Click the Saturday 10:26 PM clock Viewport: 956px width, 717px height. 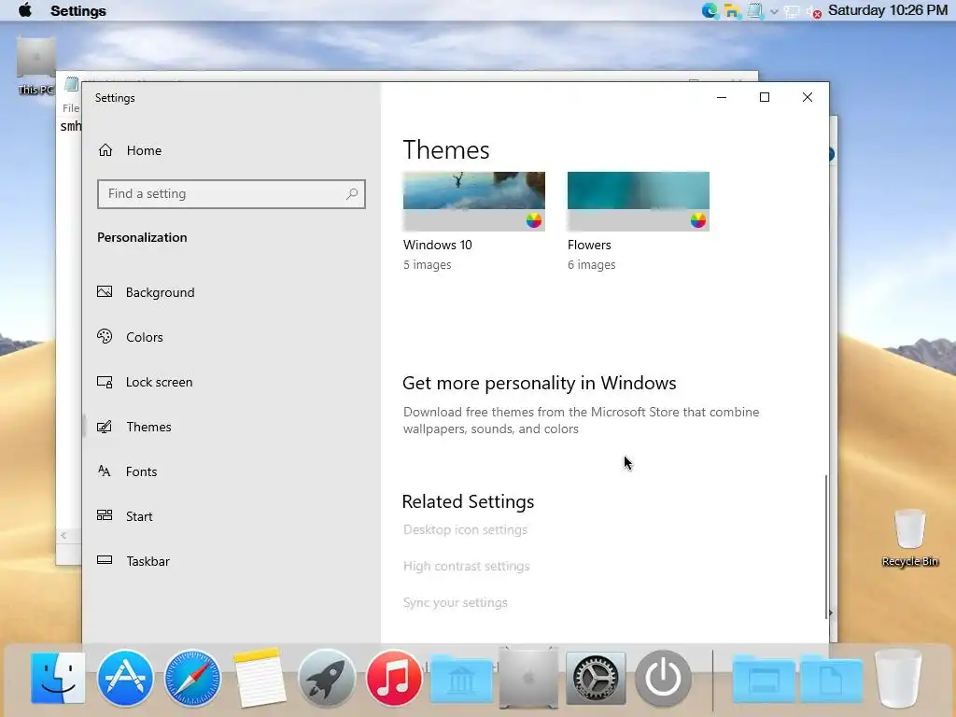(888, 10)
